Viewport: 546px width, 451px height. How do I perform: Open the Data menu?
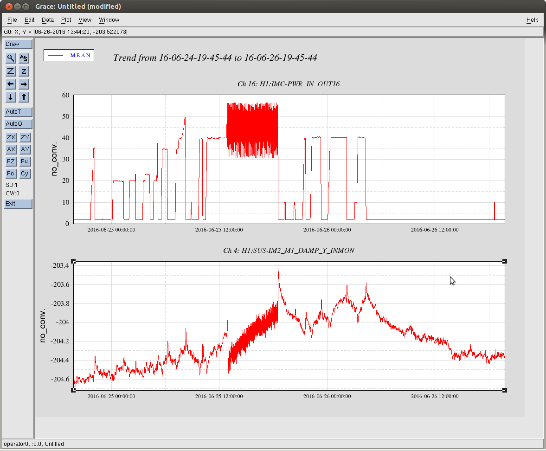click(x=48, y=20)
